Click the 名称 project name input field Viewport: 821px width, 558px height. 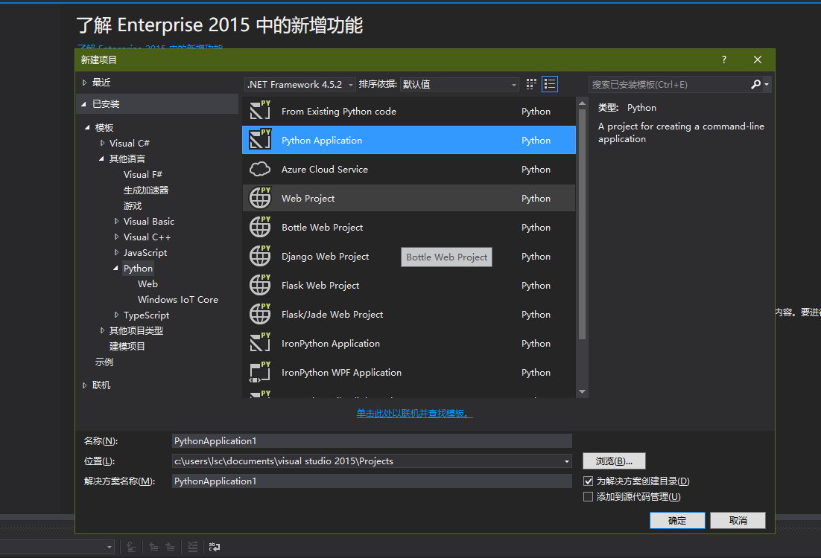pyautogui.click(x=372, y=441)
